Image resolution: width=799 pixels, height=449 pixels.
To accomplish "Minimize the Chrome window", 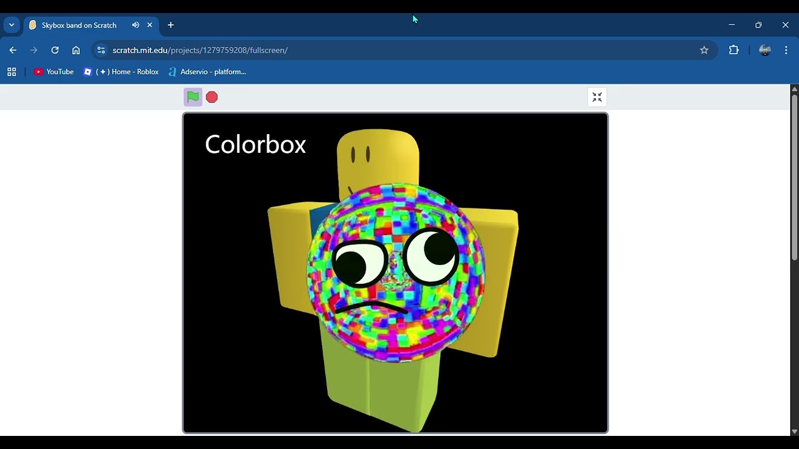I will 732,25.
